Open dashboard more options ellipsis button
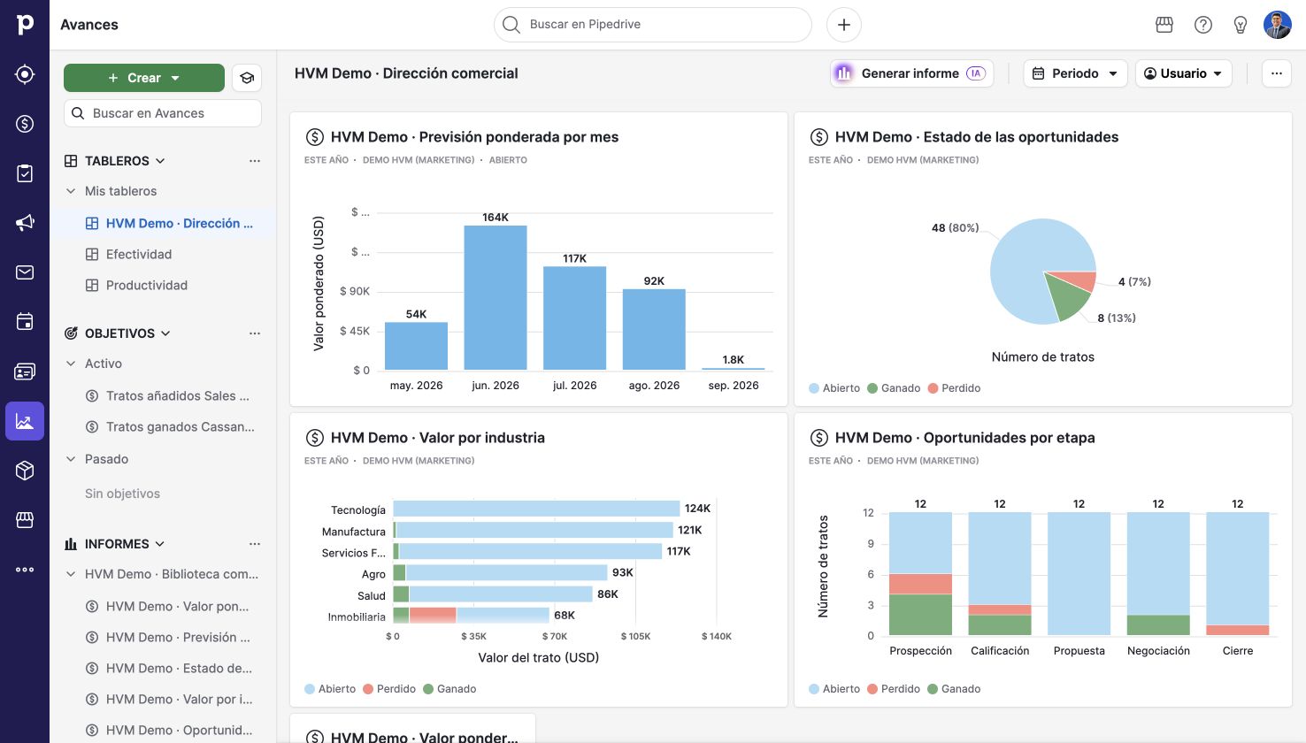This screenshot has height=743, width=1306. point(1276,73)
